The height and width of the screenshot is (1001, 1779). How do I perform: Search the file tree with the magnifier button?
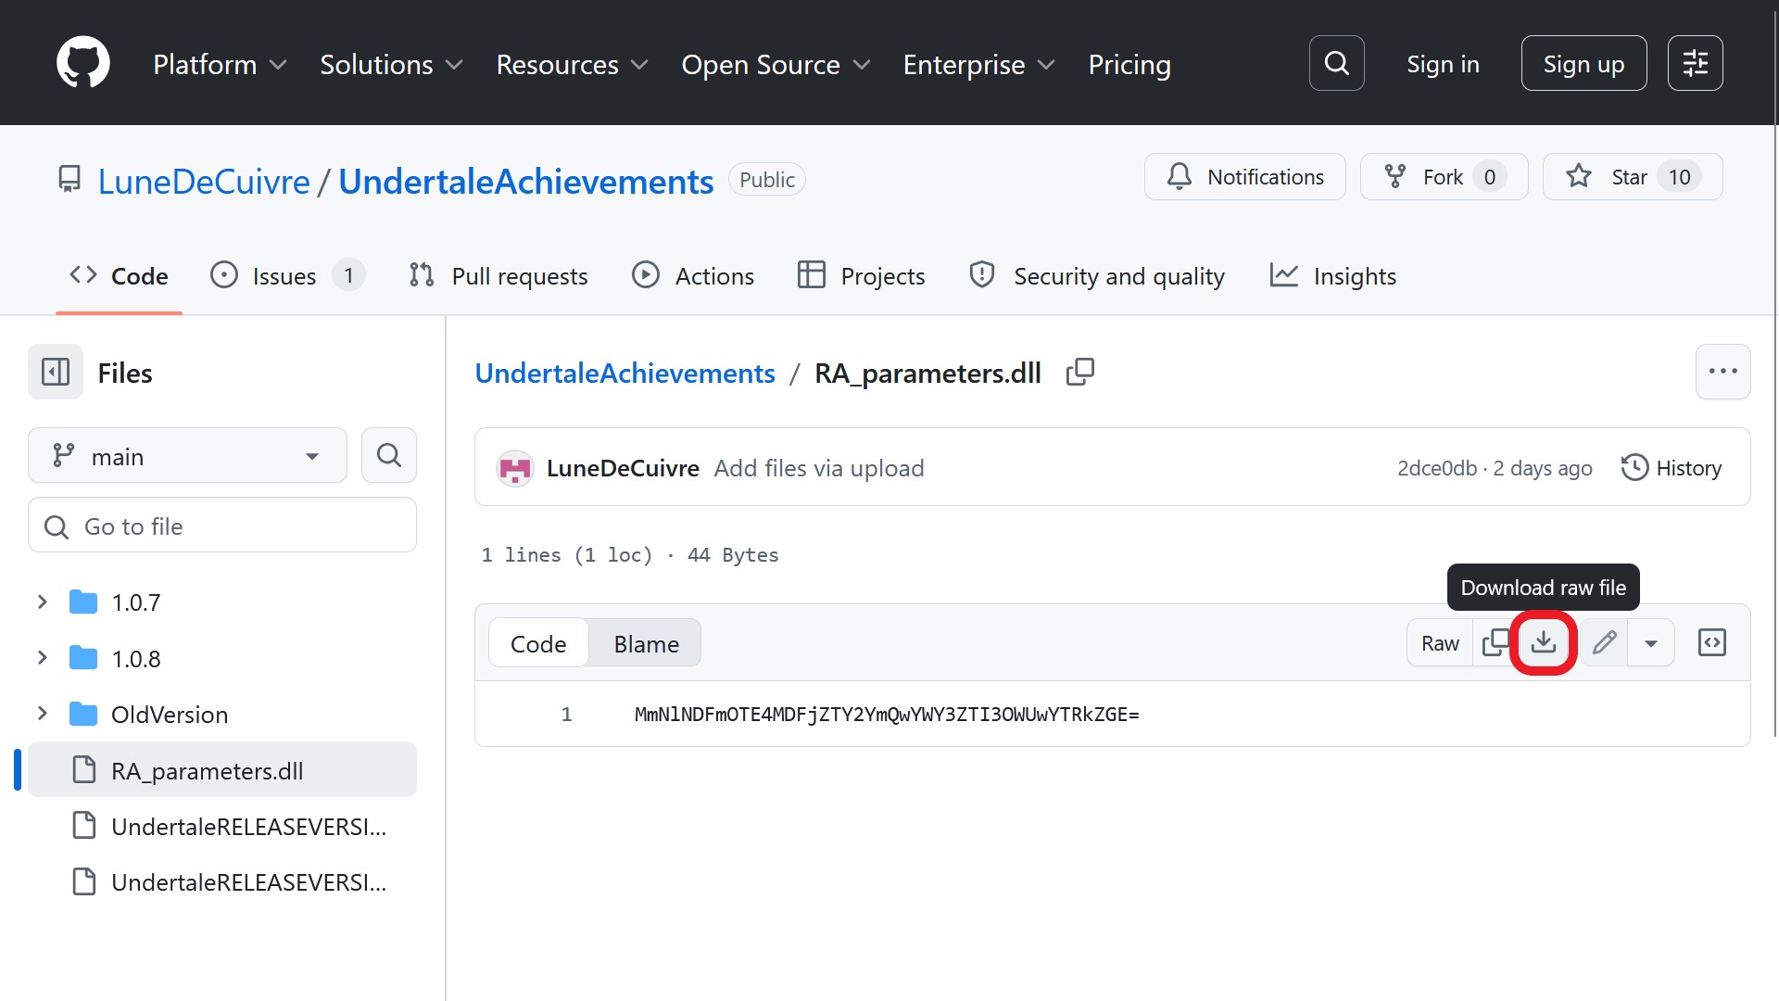[x=389, y=455]
